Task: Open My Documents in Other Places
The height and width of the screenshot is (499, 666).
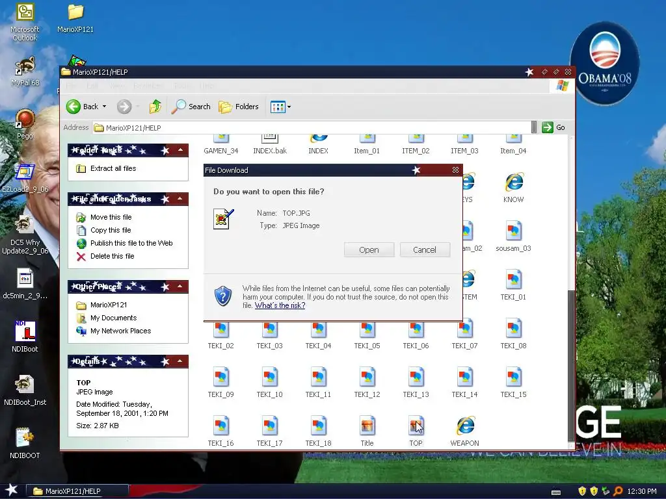Action: pyautogui.click(x=106, y=318)
